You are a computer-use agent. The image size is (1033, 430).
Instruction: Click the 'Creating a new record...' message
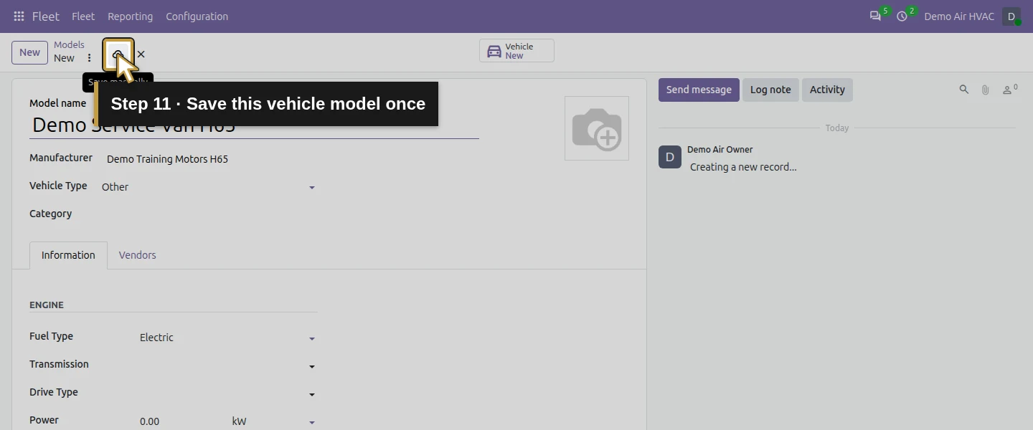point(743,167)
